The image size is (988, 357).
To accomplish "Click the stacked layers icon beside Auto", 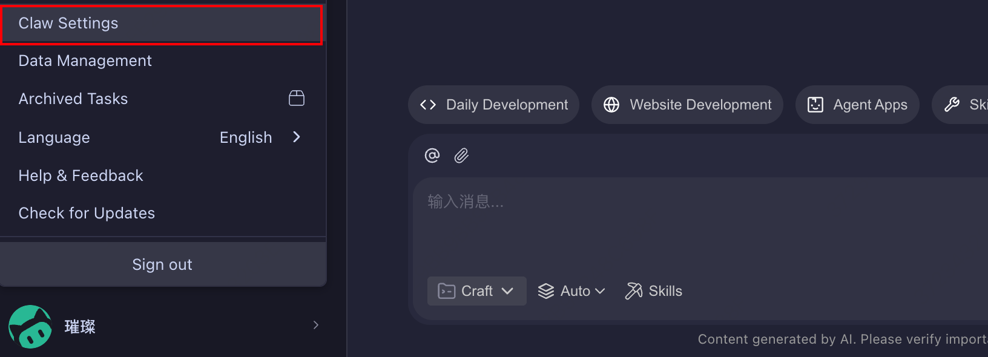I will click(x=546, y=291).
